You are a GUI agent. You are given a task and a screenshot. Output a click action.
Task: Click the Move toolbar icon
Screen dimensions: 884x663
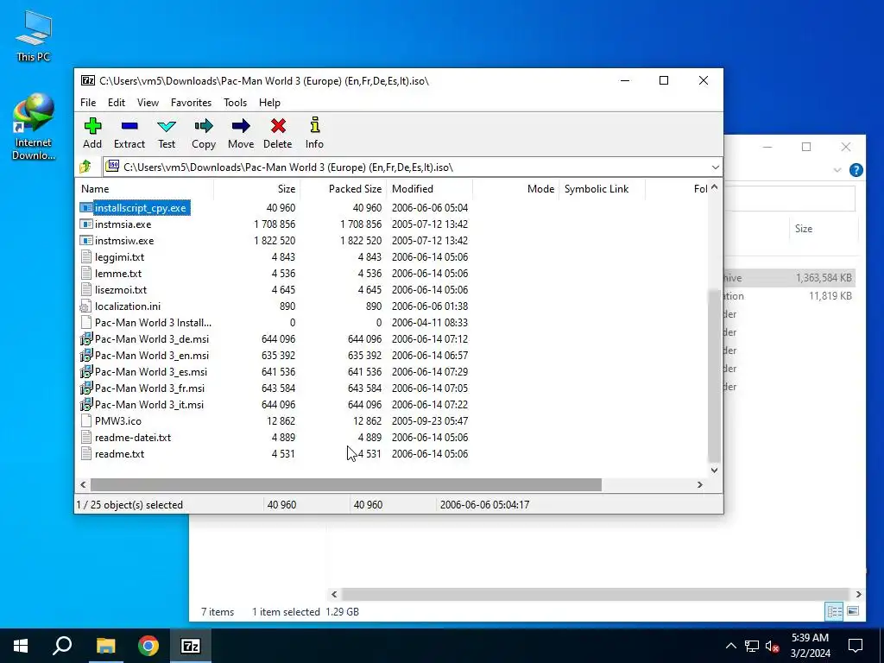pos(241,126)
